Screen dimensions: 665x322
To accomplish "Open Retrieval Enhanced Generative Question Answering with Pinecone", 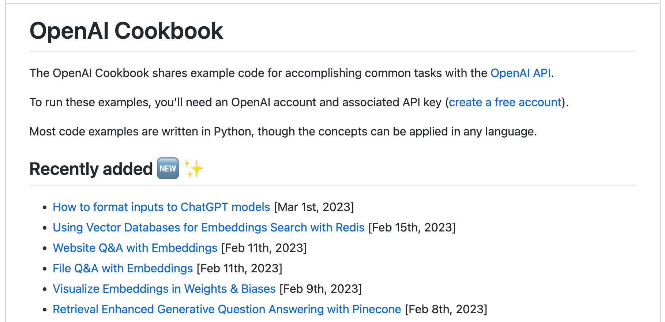I will click(x=227, y=309).
